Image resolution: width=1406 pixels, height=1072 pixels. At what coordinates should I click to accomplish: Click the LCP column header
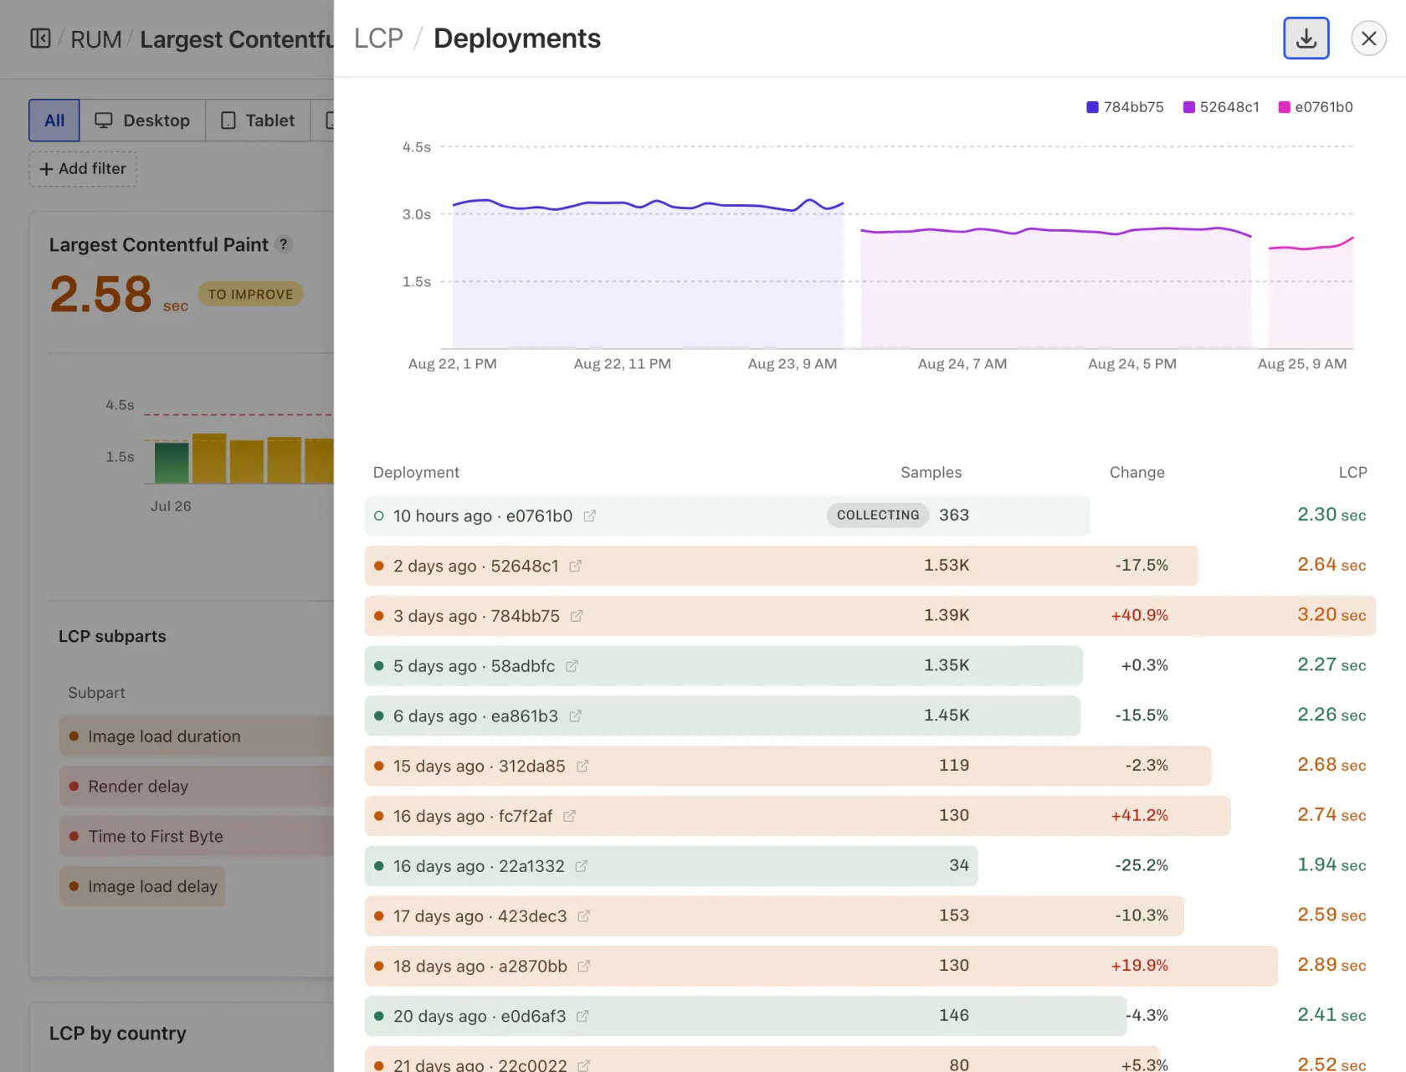coord(1352,472)
